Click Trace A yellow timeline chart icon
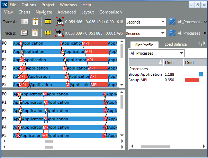The height and width of the screenshot is (158, 208). (48, 21)
